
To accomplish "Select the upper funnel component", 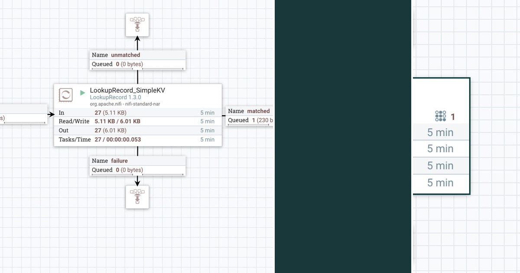I will (x=137, y=25).
